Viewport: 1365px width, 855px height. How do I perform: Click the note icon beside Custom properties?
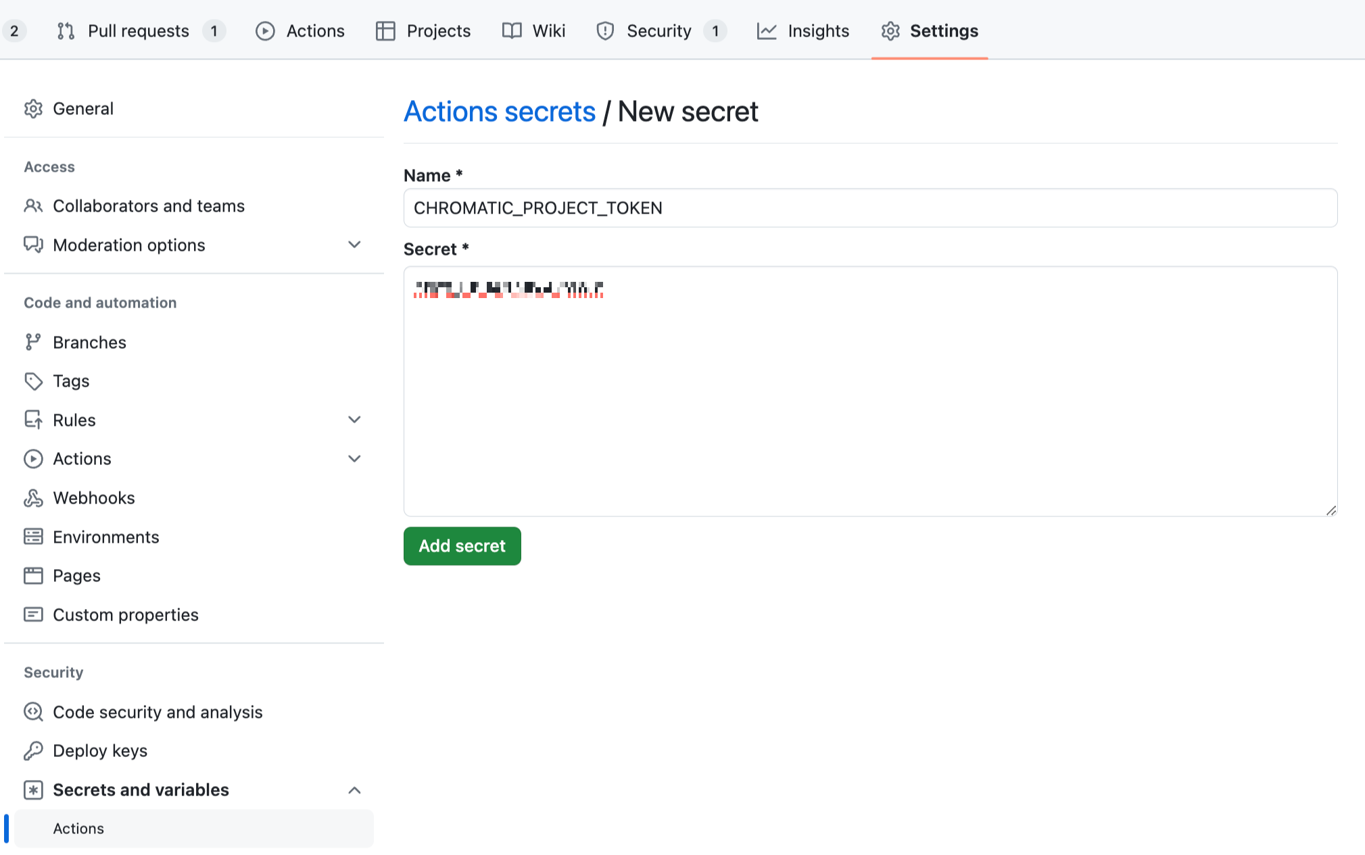click(x=33, y=614)
